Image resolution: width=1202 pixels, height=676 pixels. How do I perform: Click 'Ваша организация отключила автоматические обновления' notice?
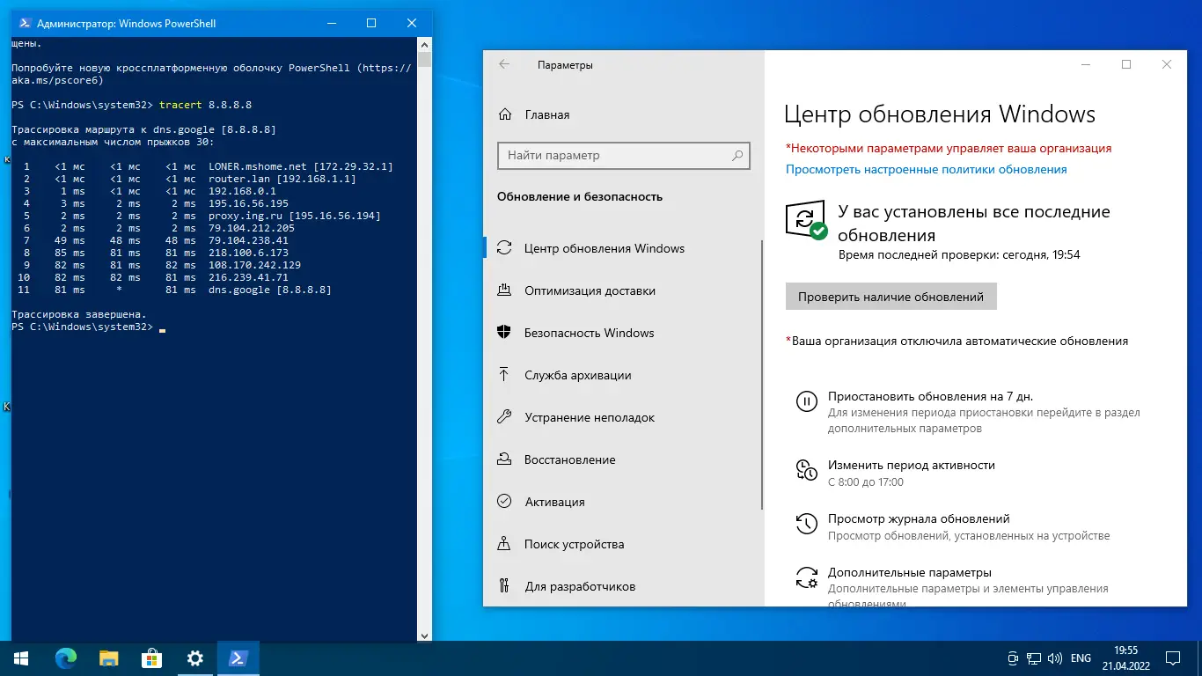click(956, 341)
